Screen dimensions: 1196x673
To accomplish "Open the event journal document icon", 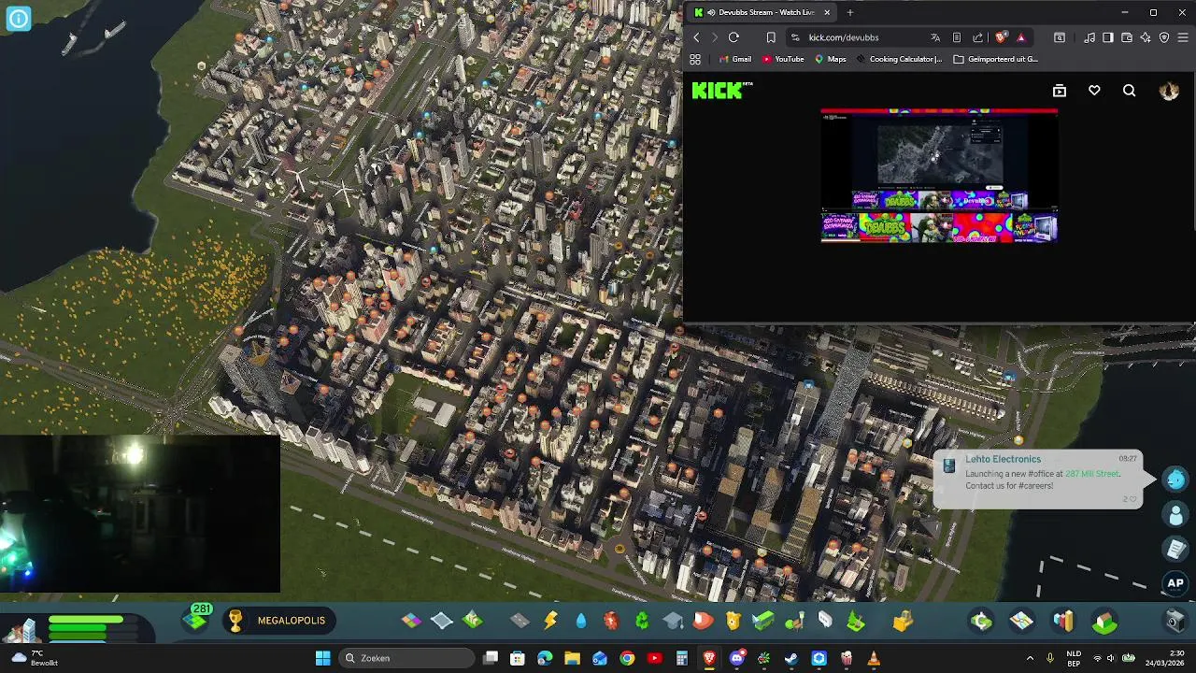I will 1175,549.
